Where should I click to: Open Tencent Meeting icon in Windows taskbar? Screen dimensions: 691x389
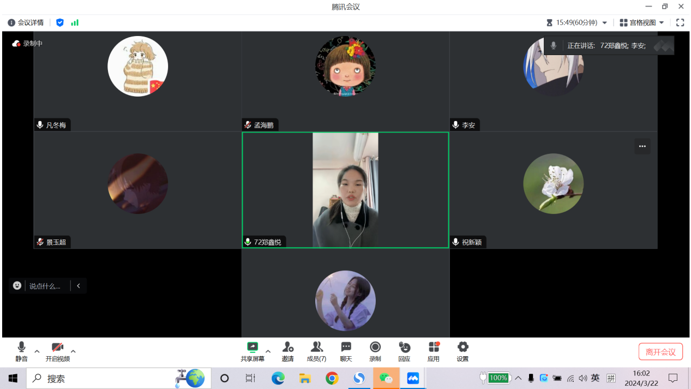(x=413, y=378)
